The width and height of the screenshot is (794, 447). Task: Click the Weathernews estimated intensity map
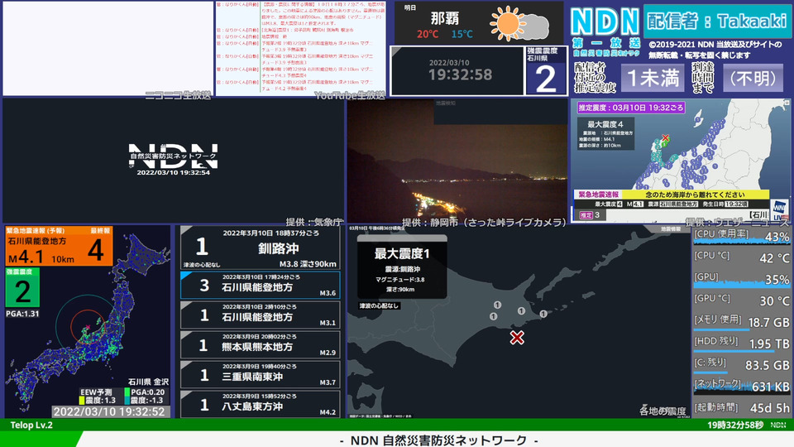point(681,161)
